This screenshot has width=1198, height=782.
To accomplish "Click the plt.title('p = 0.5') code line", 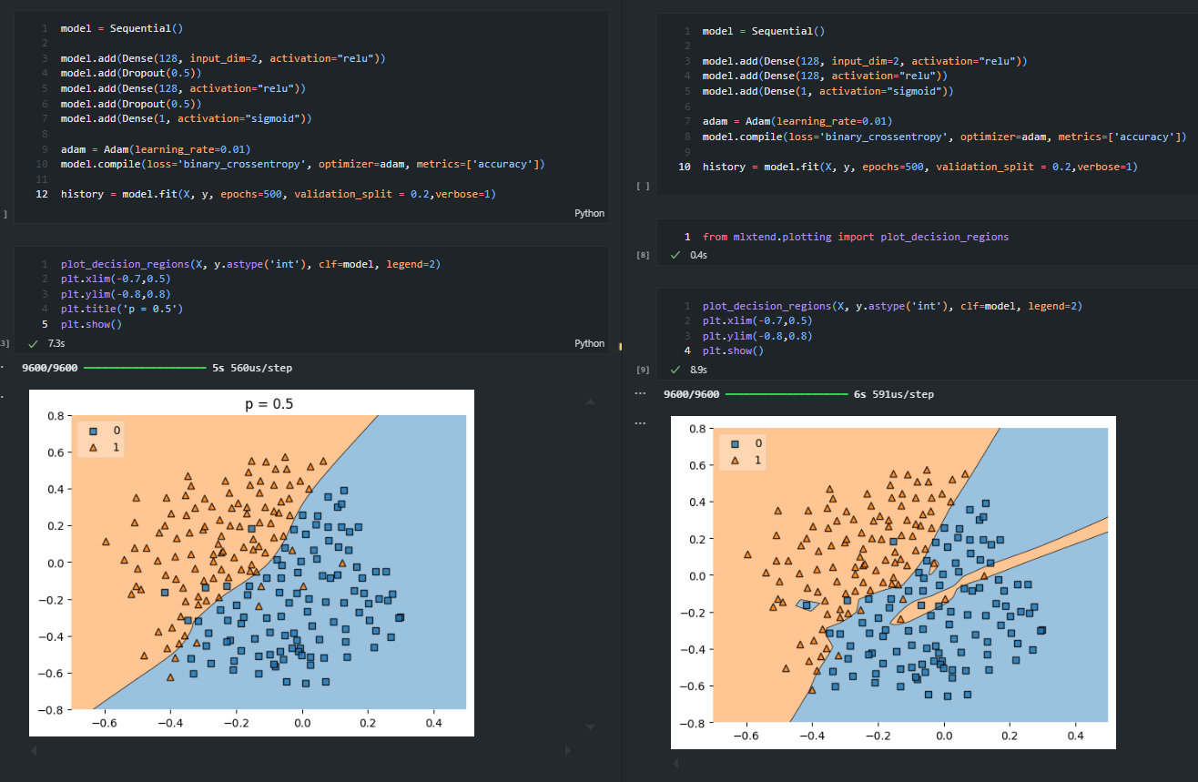I will tap(122, 309).
